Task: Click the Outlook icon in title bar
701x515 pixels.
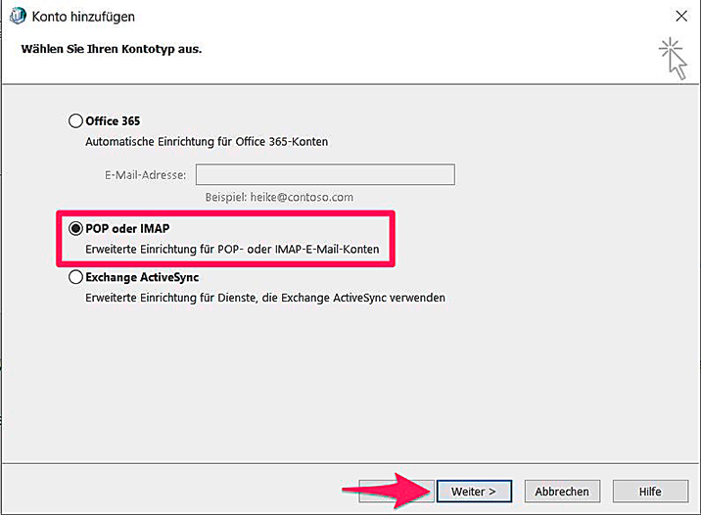Action: (18, 16)
